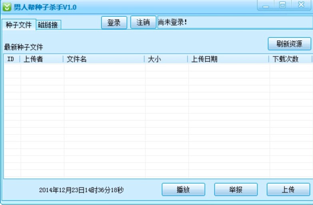Click the 男人帮种子杀手V1.0 title text
The width and height of the screenshot is (313, 205).
tap(45, 7)
